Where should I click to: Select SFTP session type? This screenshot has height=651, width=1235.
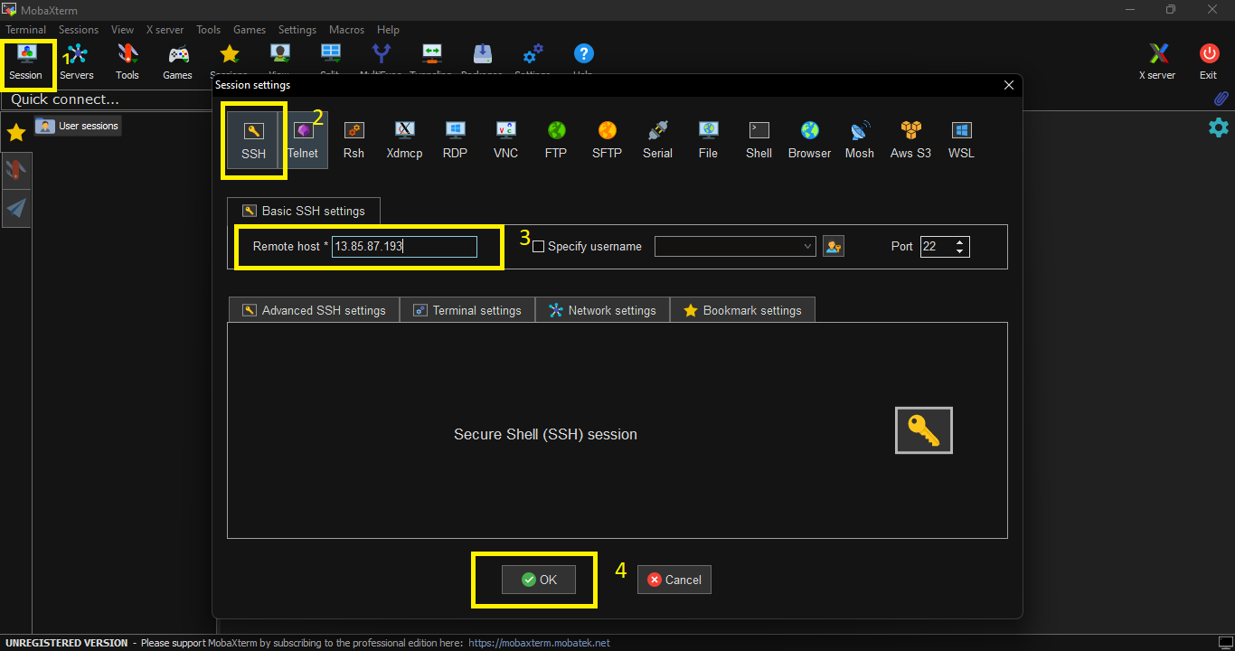(607, 140)
